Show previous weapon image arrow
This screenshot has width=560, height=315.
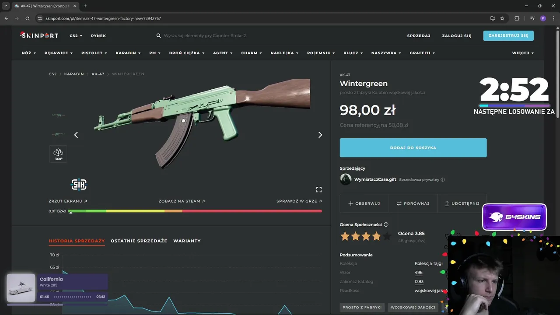click(x=76, y=135)
